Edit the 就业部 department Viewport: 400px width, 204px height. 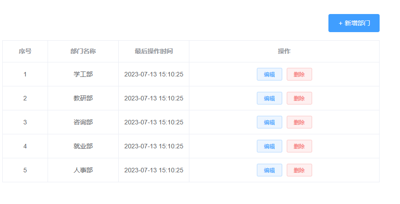tap(269, 146)
